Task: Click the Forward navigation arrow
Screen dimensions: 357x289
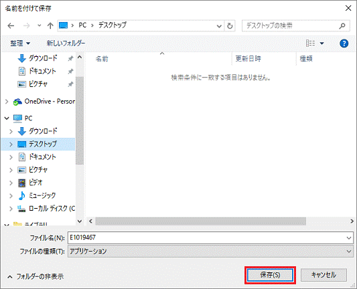Action: click(x=27, y=25)
